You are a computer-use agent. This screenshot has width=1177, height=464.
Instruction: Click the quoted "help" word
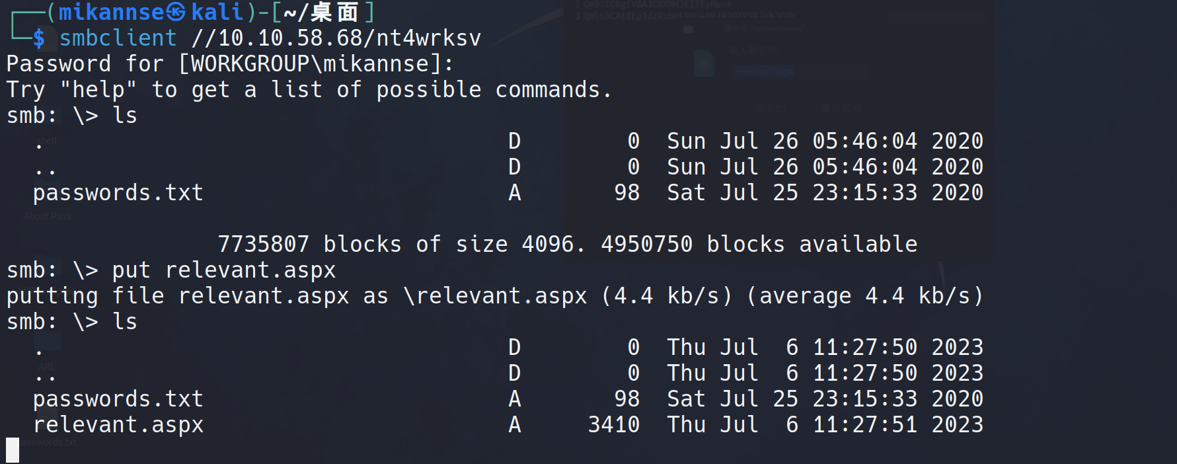click(98, 89)
